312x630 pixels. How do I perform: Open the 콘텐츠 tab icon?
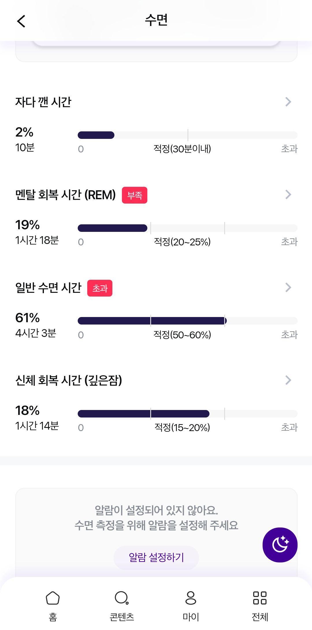(x=122, y=598)
